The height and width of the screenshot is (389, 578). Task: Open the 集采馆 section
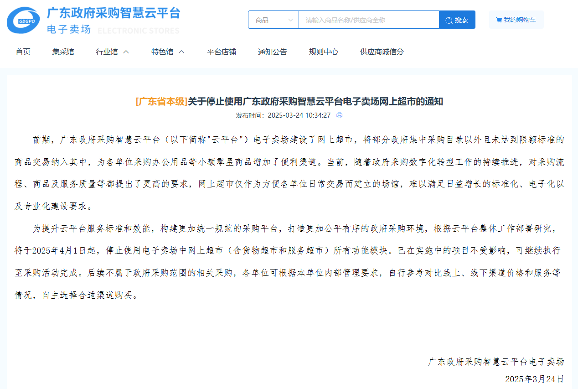point(63,52)
